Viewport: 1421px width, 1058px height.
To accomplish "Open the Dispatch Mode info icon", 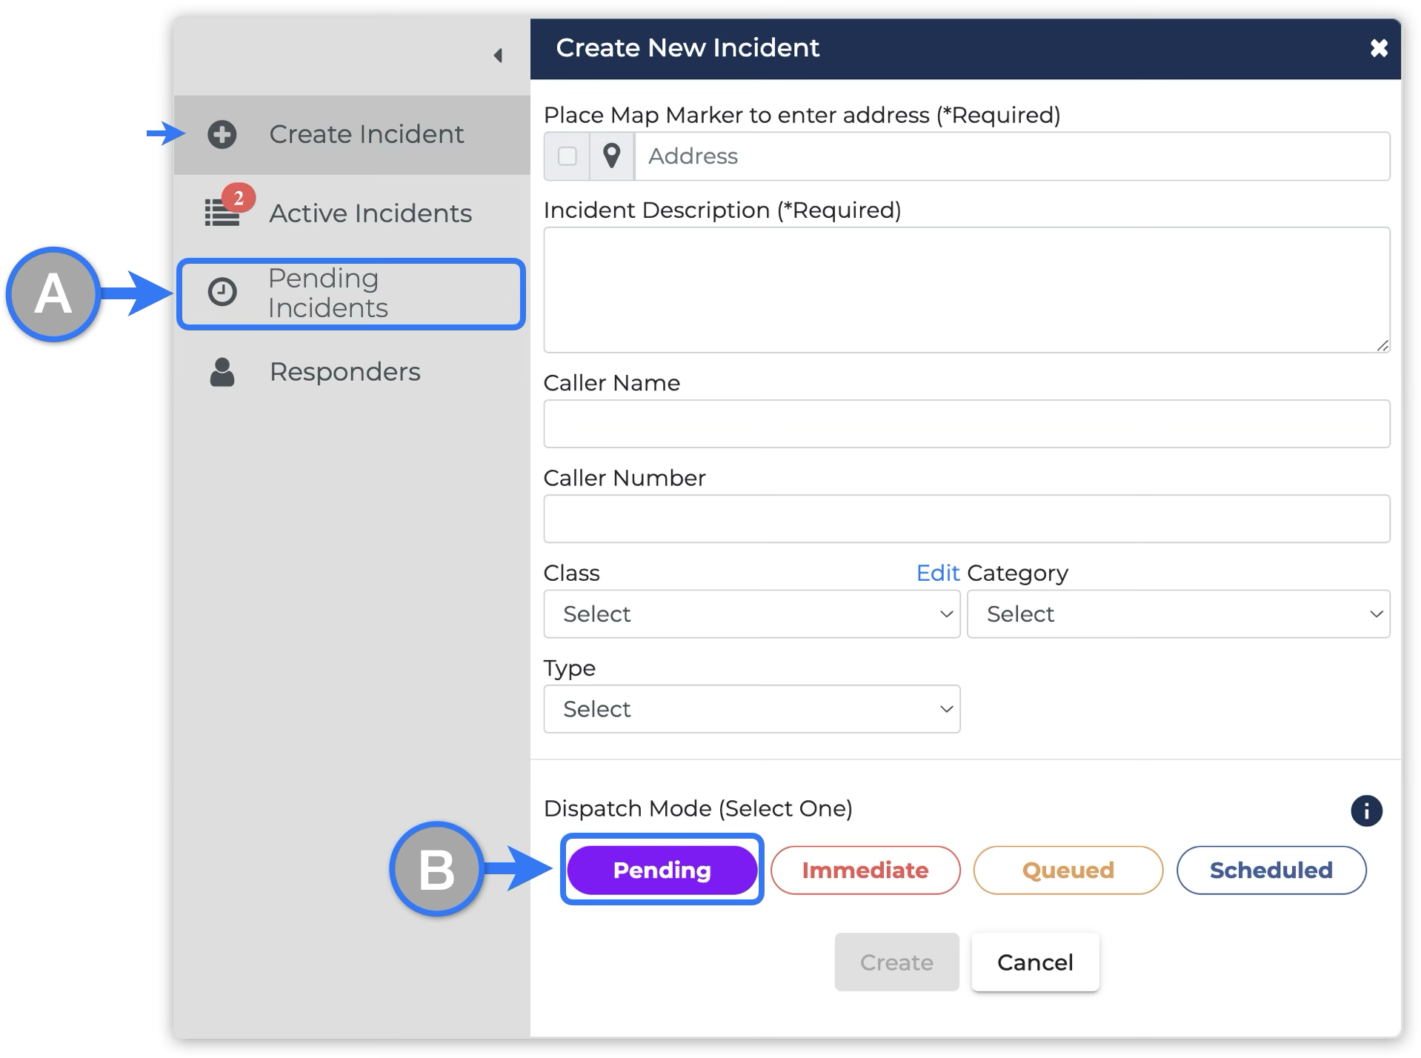I will tap(1365, 810).
